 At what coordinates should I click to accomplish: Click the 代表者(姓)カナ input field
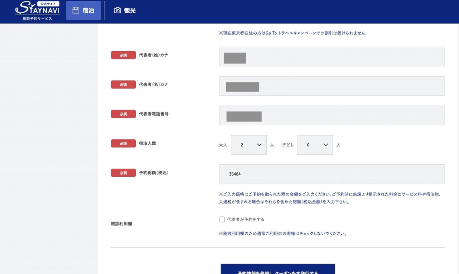tap(332, 56)
